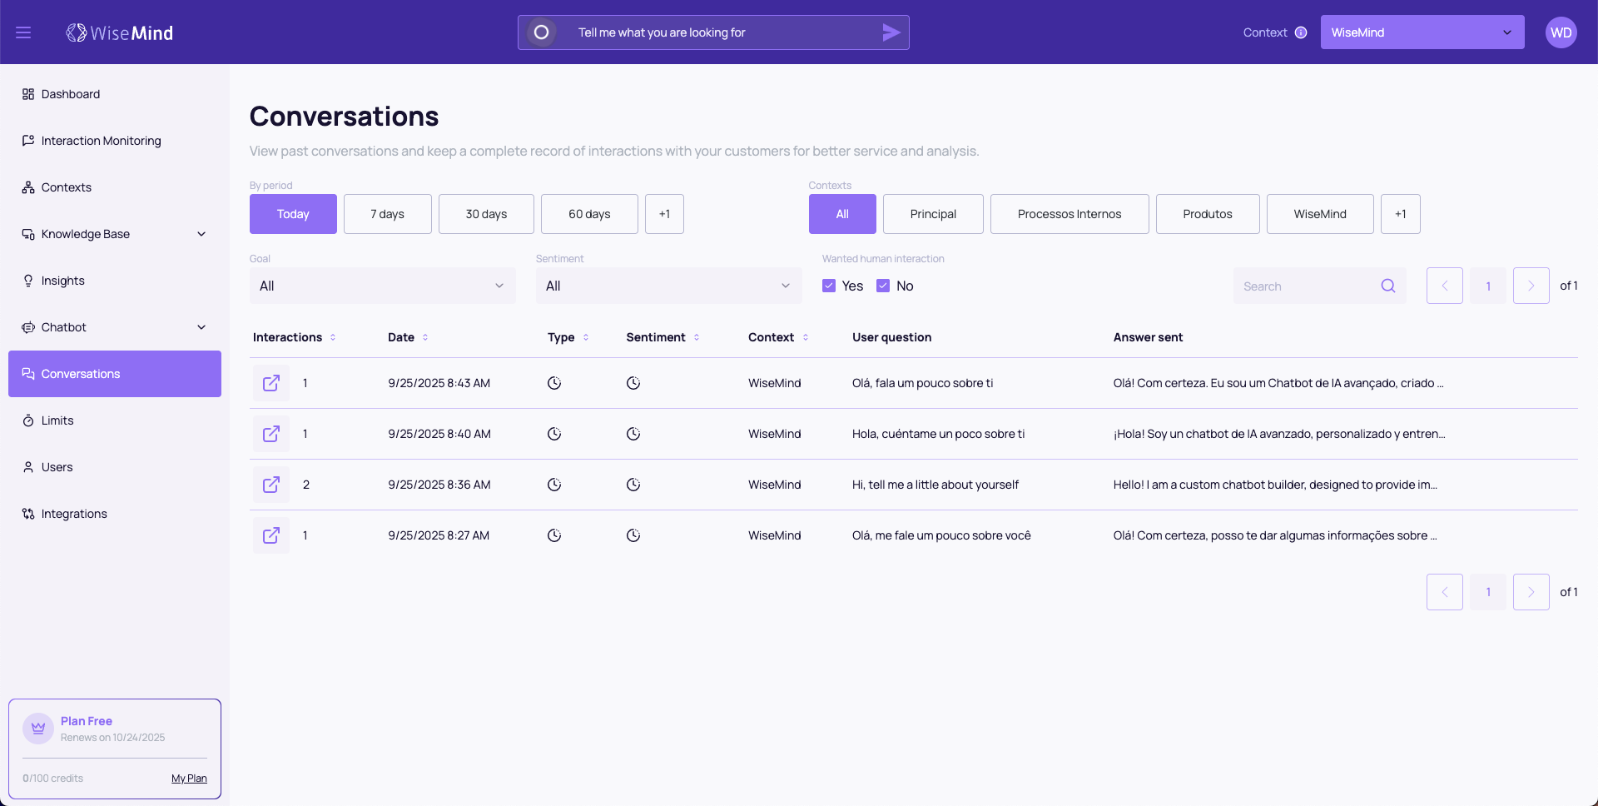Expand the WiseMind context selector
The image size is (1598, 806).
pyautogui.click(x=1422, y=32)
